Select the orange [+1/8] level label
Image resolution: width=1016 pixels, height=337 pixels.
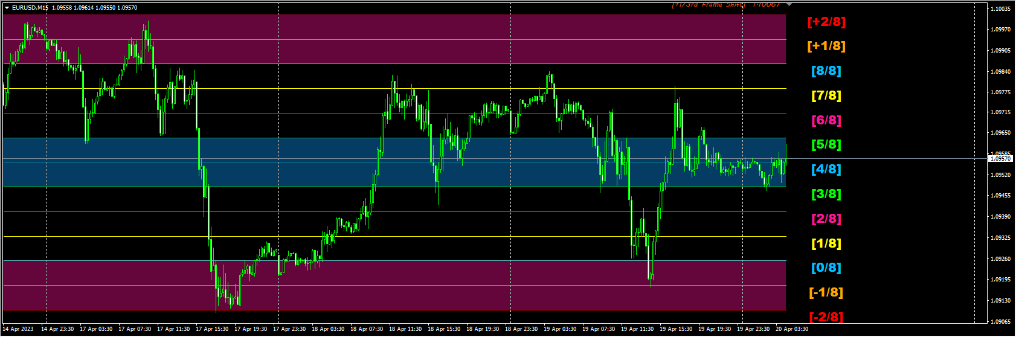826,46
